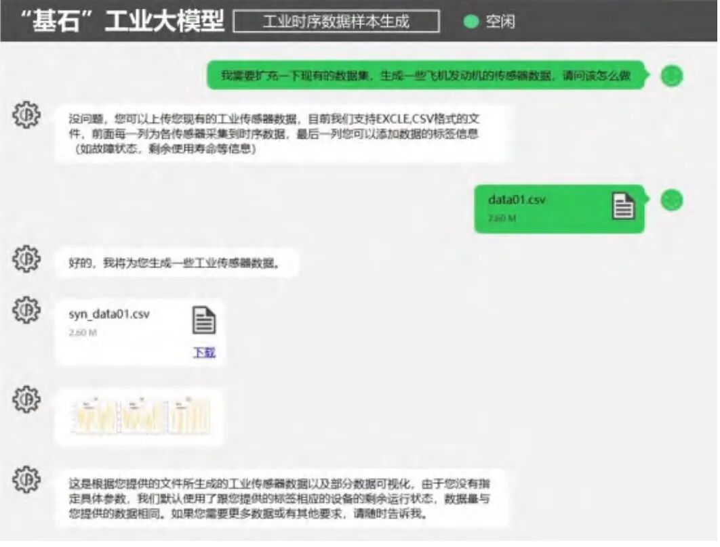Click the user avatar beside the first question
The height and width of the screenshot is (547, 720).
pos(671,75)
